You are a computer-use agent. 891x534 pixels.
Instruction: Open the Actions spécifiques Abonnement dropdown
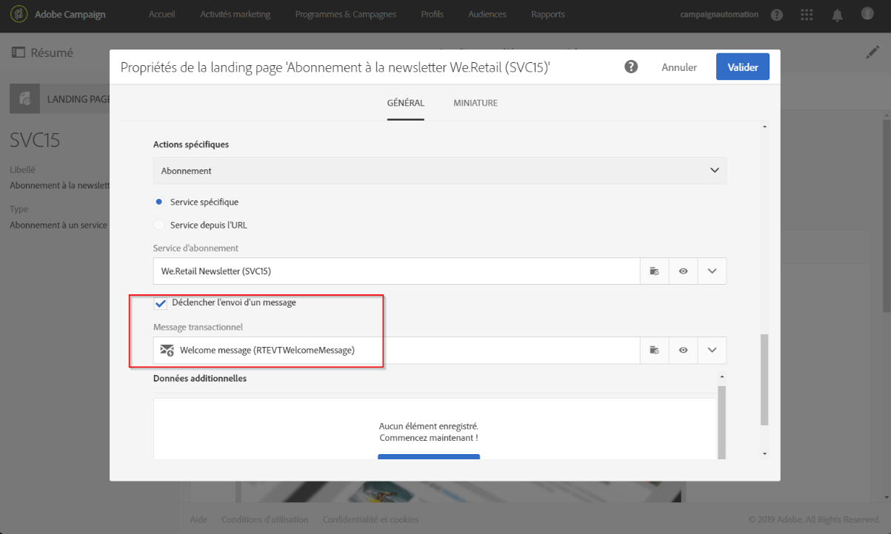[x=440, y=171]
